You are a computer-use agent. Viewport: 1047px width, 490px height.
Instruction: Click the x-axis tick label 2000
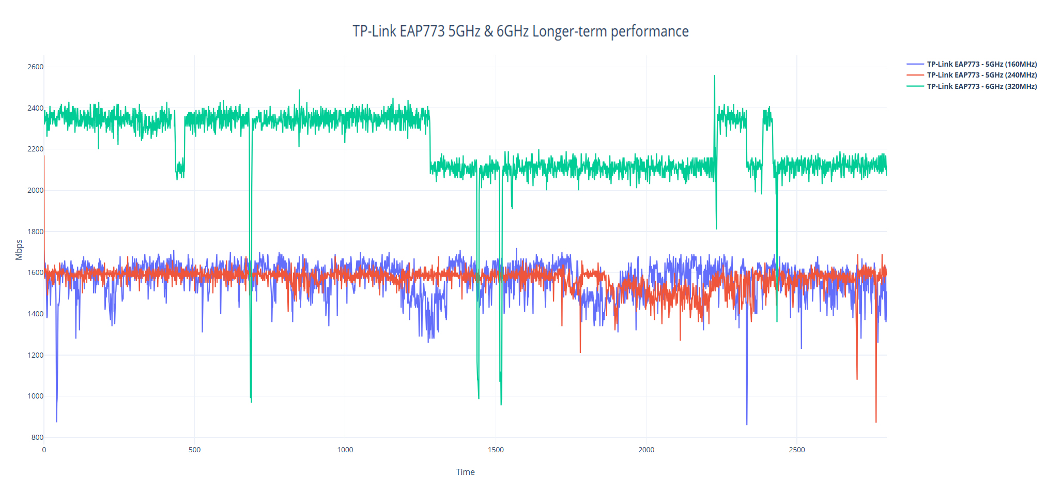646,450
